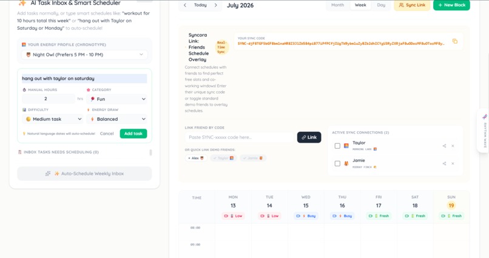Click the orange SYNC code string
Viewport: 489px width, 258px height.
pos(341,44)
